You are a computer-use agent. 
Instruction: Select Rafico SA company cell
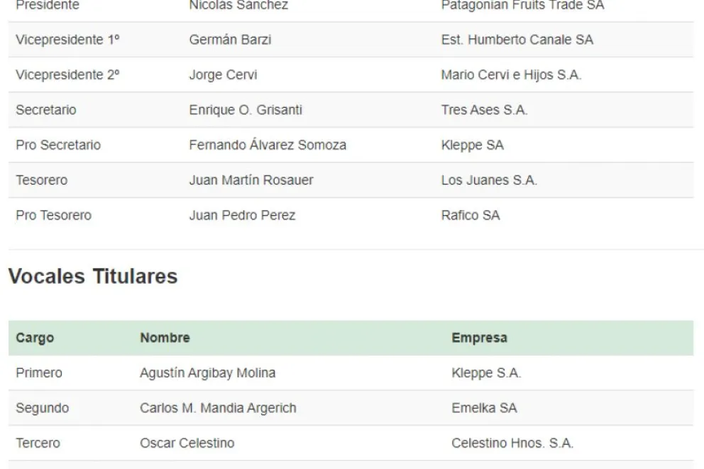click(471, 216)
